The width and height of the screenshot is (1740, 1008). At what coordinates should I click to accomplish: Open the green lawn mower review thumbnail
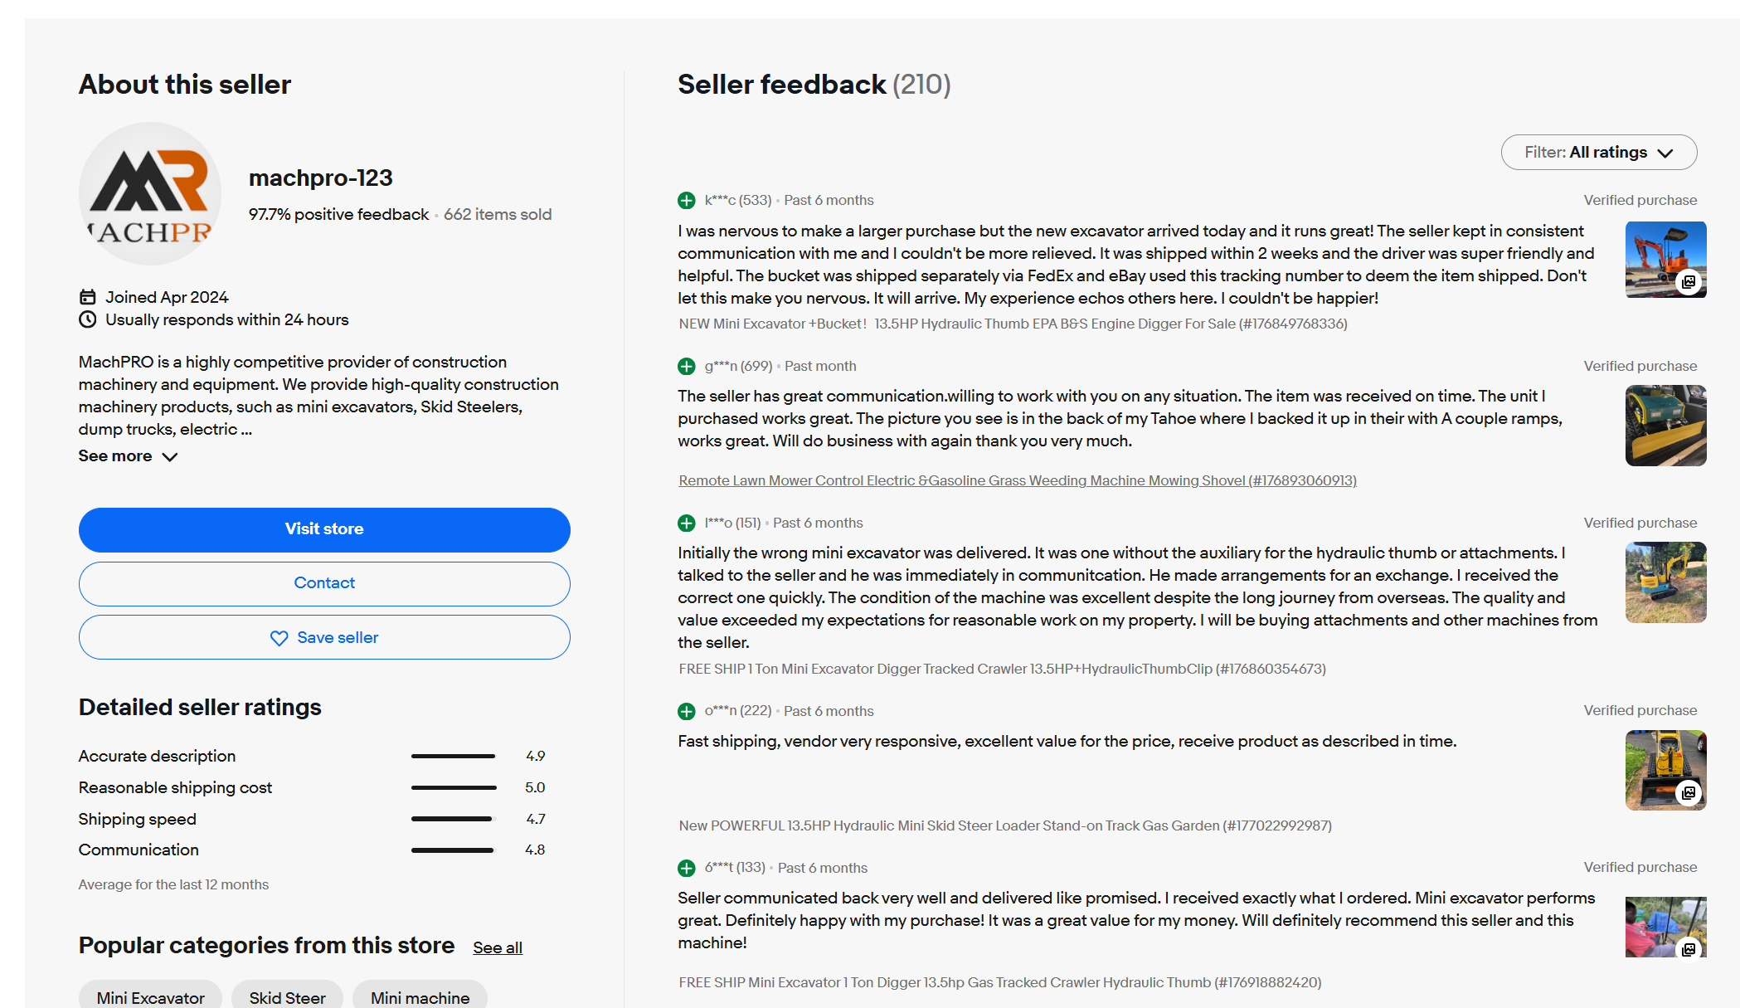tap(1665, 426)
